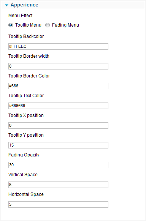This screenshot has height=221, width=146.
Task: Click the Vertical Space input field
Action: click(58, 185)
